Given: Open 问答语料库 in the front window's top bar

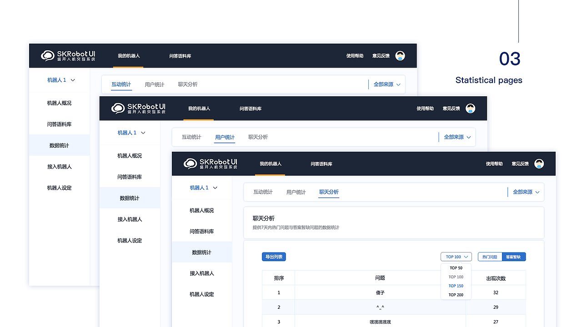Looking at the screenshot, I should 321,163.
